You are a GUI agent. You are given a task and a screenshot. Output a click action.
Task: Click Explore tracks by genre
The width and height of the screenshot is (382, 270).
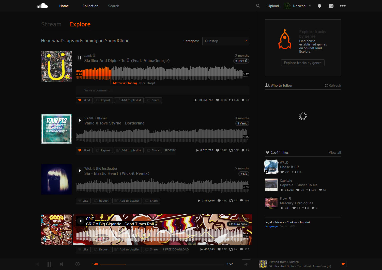pos(303,62)
